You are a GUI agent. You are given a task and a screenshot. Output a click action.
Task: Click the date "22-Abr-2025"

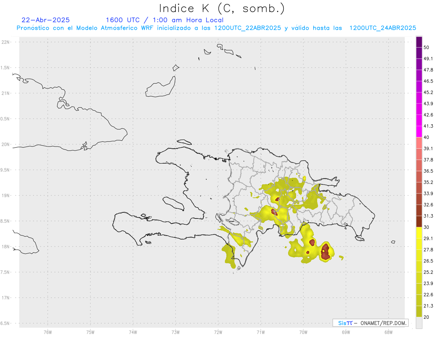46,20
